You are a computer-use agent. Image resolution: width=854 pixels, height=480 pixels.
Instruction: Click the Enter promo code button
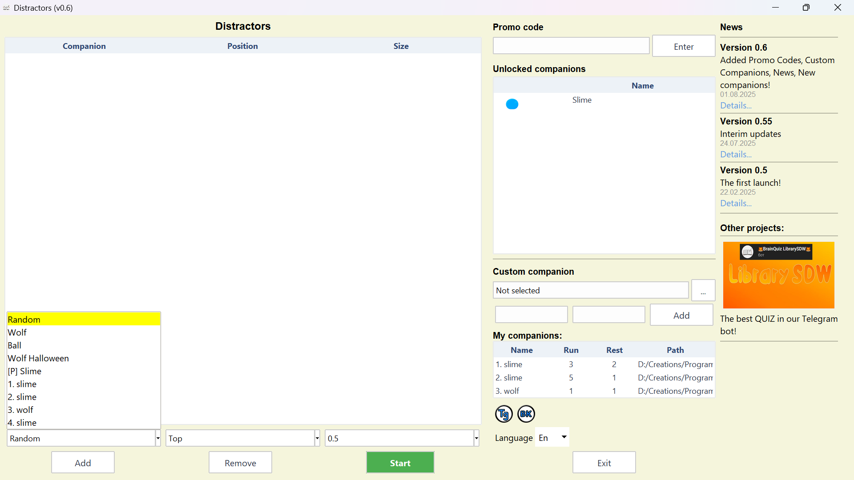click(683, 46)
